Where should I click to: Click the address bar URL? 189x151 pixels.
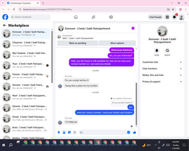pos(47,9)
